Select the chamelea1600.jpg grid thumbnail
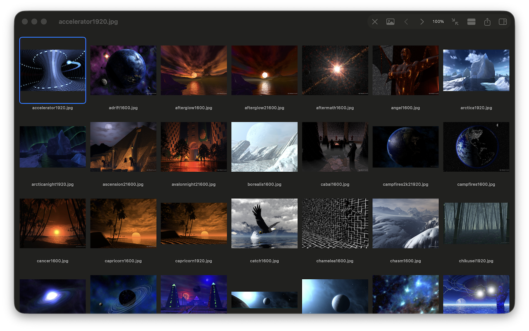529x331 pixels. tap(335, 223)
